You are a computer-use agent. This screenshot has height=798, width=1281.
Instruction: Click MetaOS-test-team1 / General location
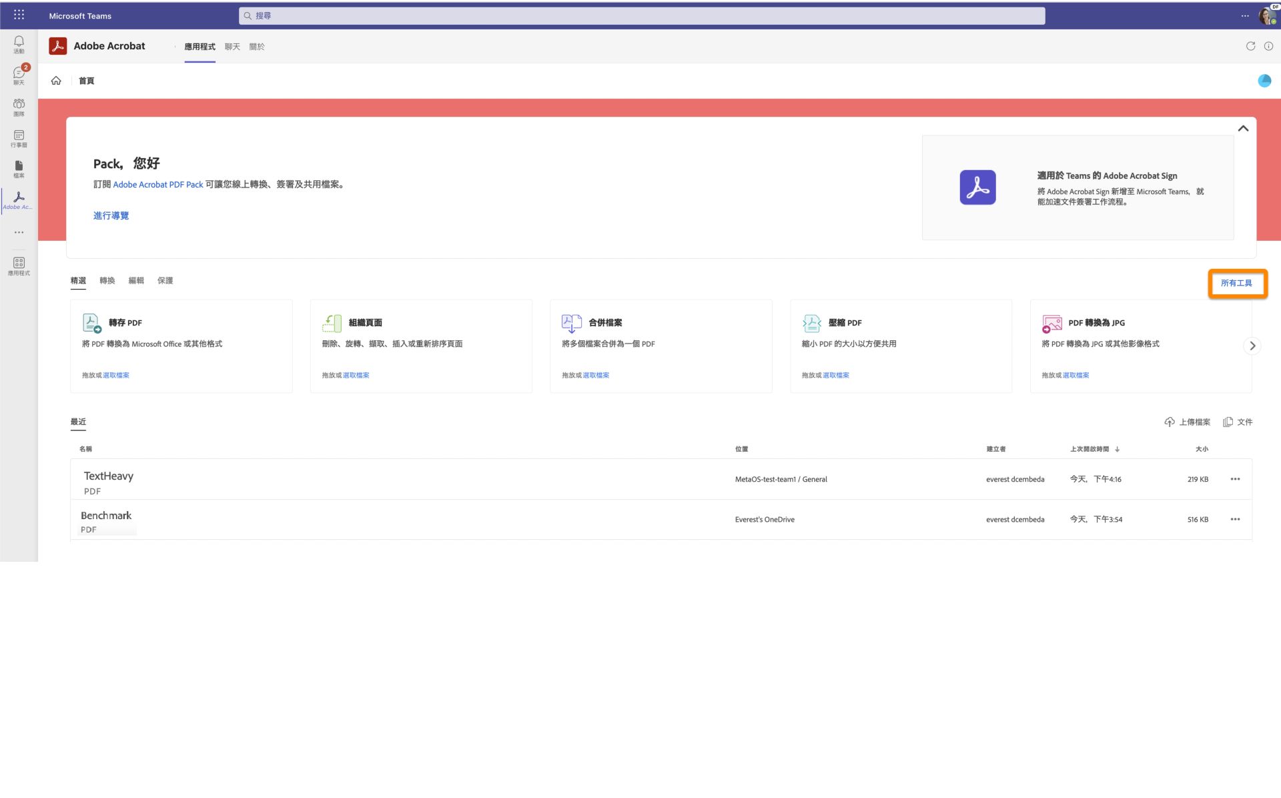pos(781,479)
